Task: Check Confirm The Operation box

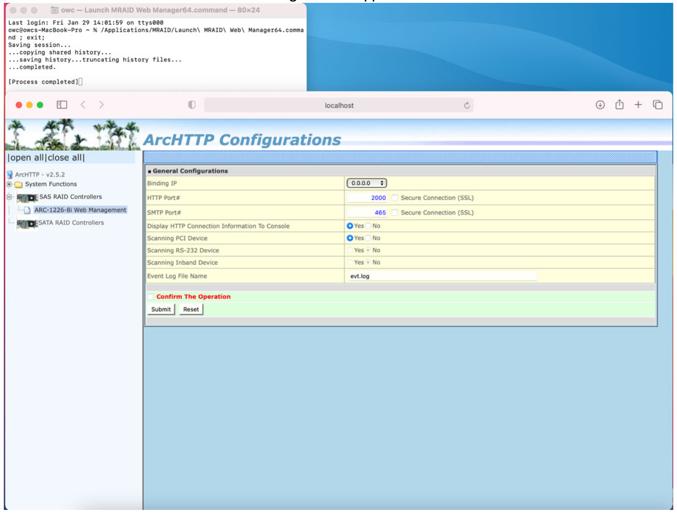Action: pos(151,296)
